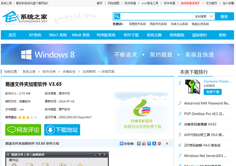Click breadcrumb 软件分类
The width and height of the screenshot is (236, 166).
[x=49, y=72]
